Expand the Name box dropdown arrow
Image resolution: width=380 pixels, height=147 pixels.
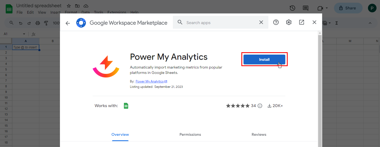pos(24,34)
